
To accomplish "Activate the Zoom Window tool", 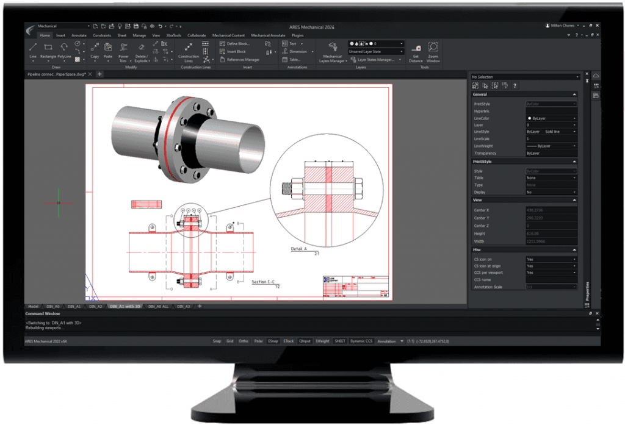I will click(x=433, y=51).
